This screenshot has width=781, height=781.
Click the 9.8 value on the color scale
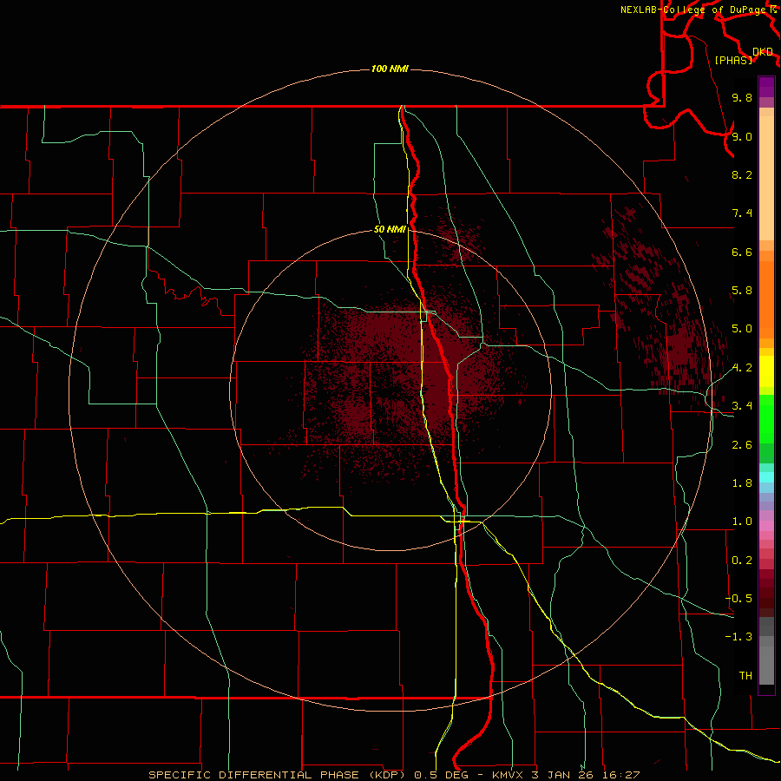(x=742, y=98)
